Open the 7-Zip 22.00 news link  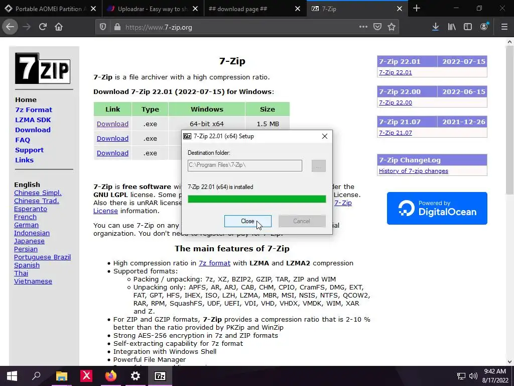pyautogui.click(x=396, y=103)
